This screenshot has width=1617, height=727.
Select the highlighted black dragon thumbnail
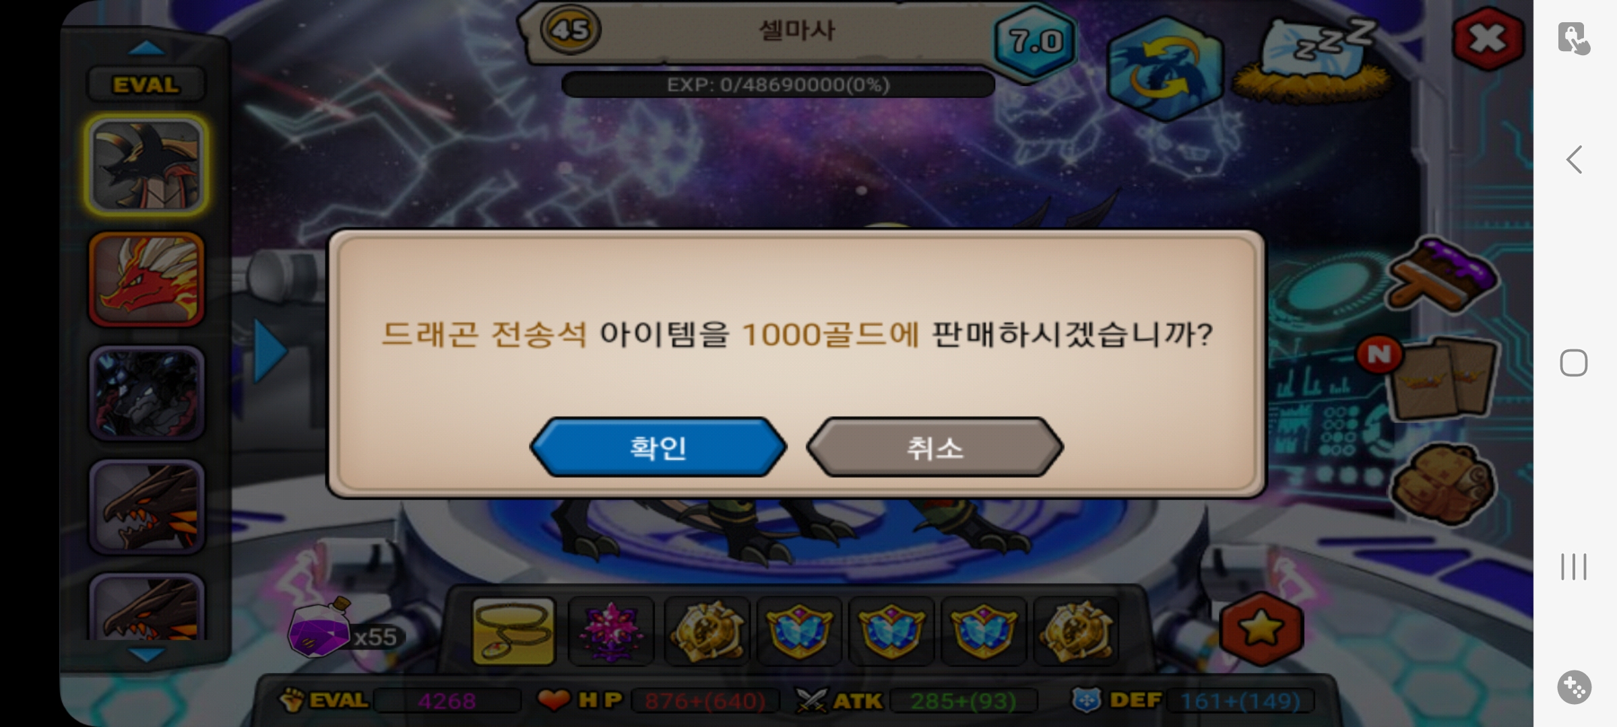(146, 165)
